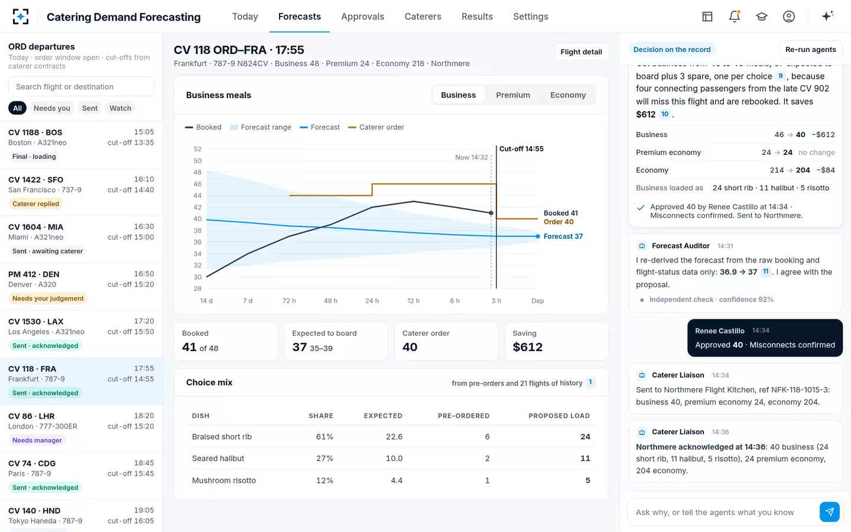Click the Forecast 37 chart endpoint marker
The image size is (851, 532).
click(538, 236)
